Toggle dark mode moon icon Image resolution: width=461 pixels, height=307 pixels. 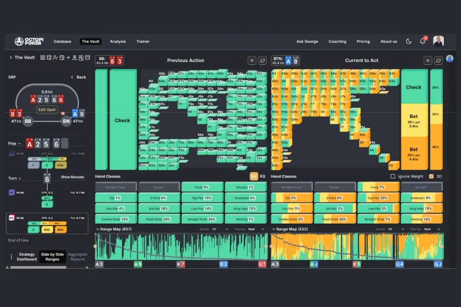tap(408, 41)
